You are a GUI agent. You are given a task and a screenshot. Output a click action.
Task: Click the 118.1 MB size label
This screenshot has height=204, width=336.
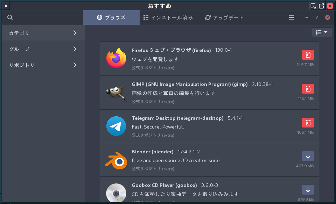tap(306, 99)
